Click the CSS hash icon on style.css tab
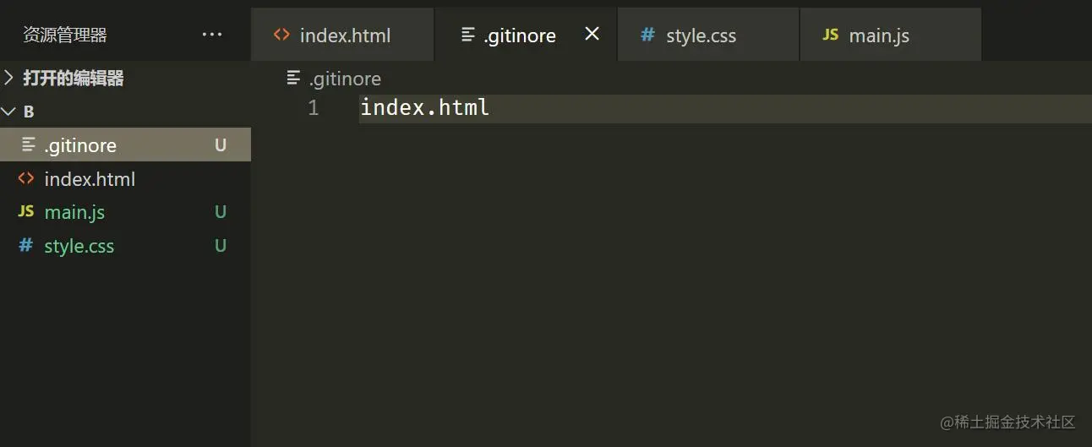 pos(647,35)
